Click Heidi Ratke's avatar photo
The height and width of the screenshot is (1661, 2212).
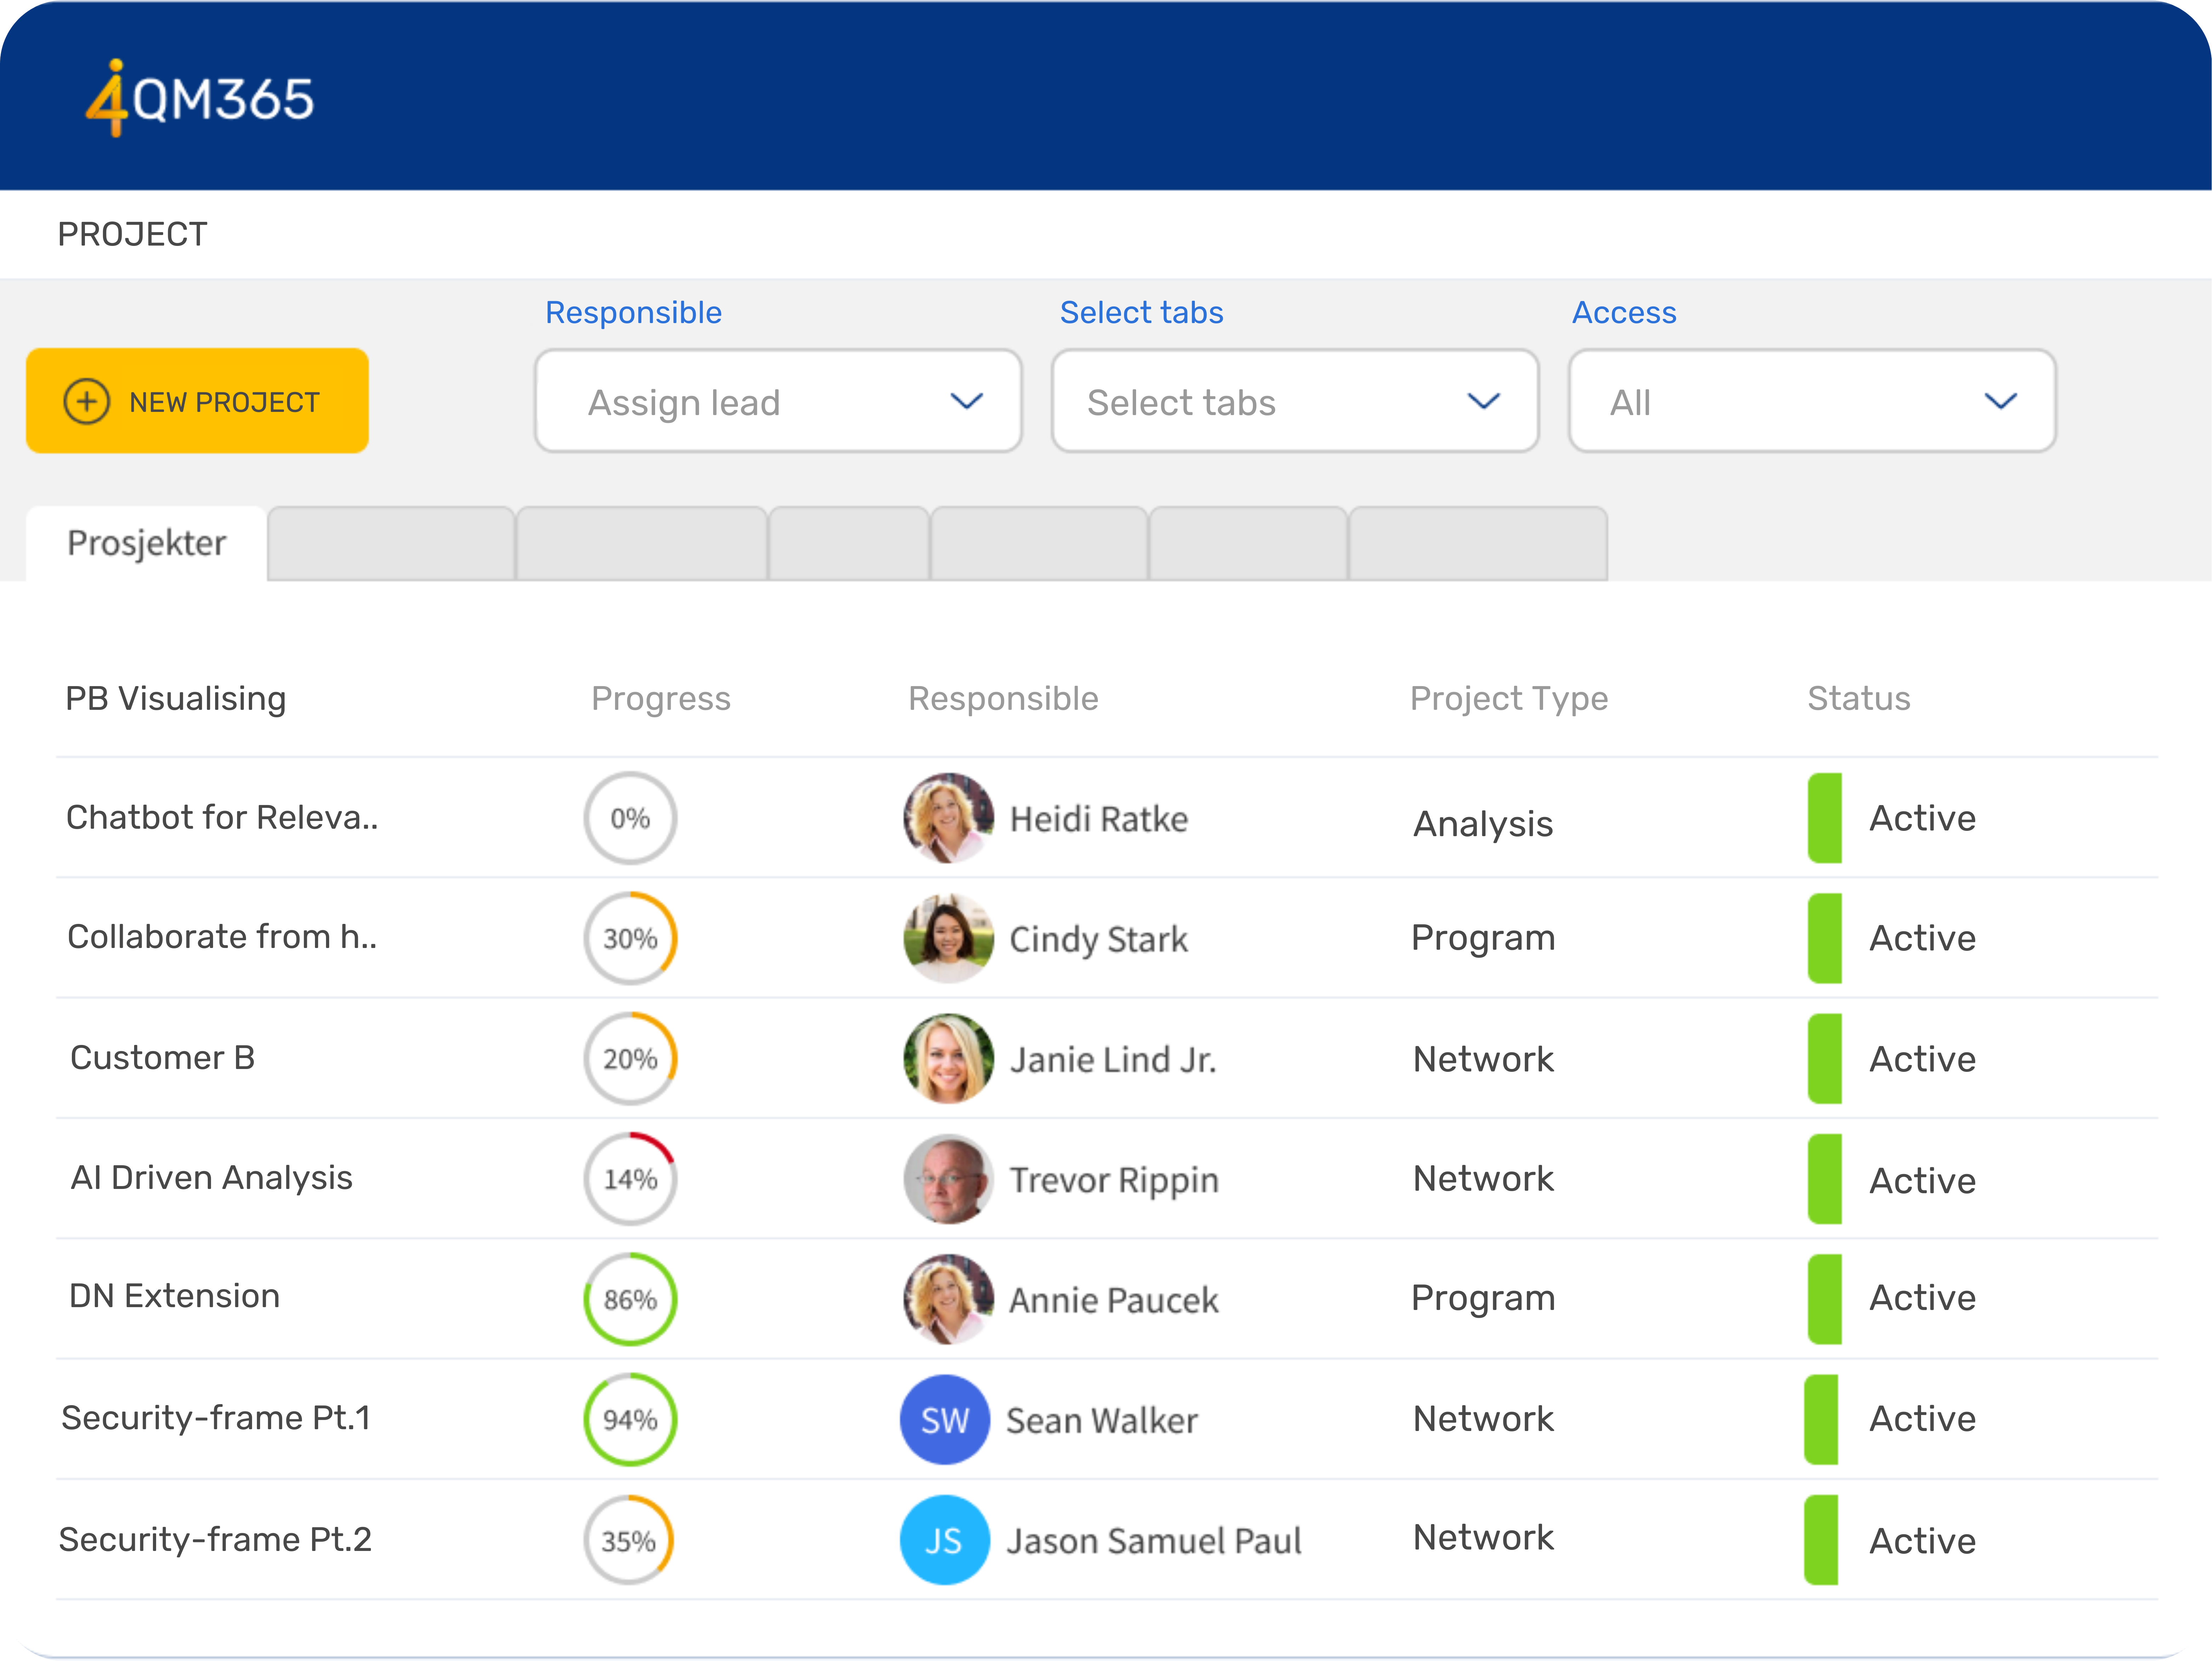pyautogui.click(x=949, y=818)
